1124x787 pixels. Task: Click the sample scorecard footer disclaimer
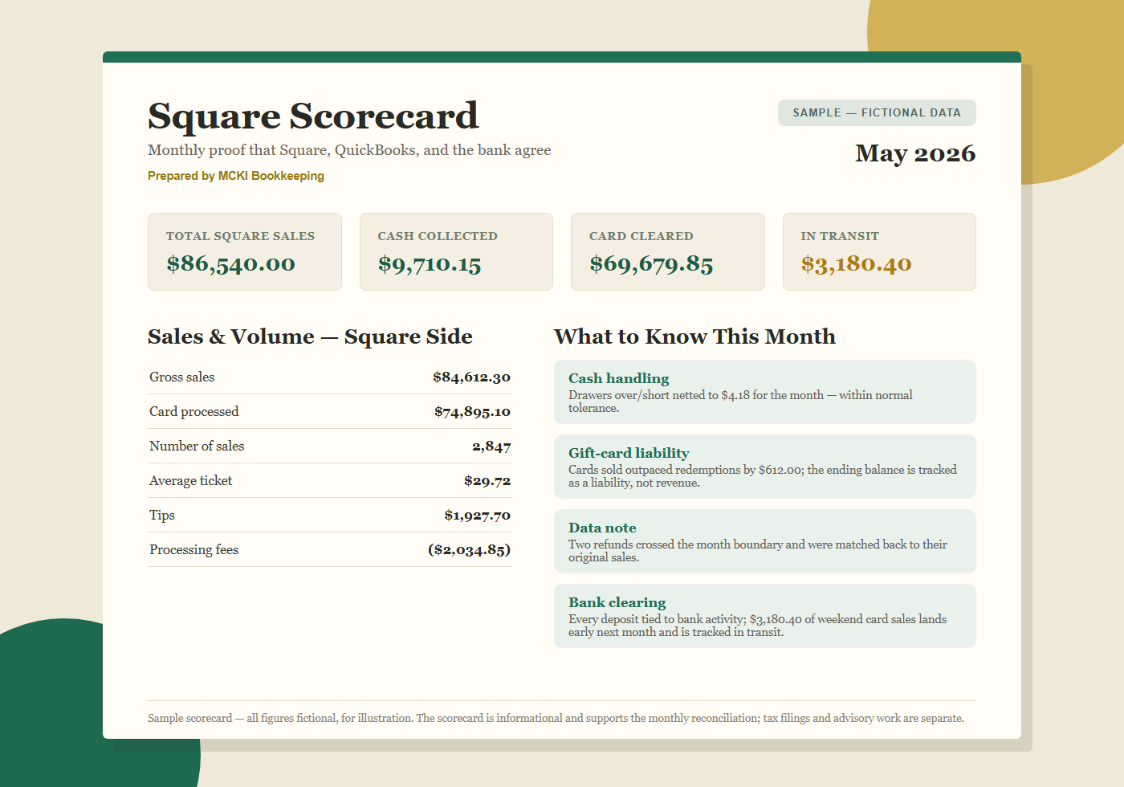(556, 718)
